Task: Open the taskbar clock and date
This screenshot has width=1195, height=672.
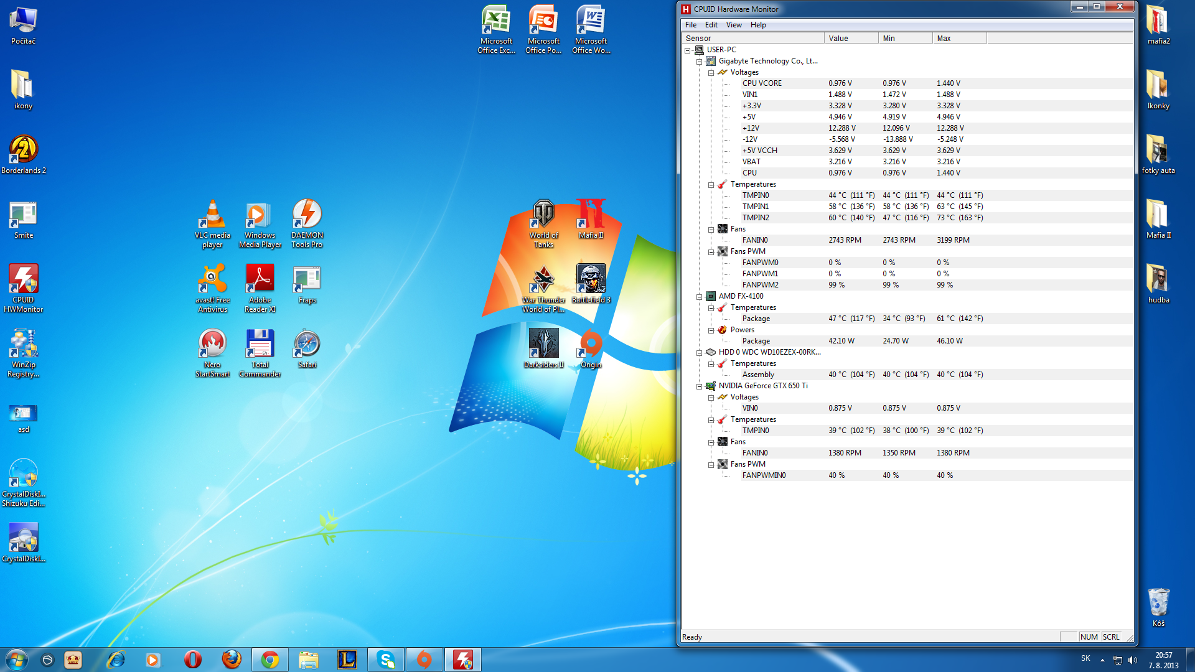Action: [1163, 660]
